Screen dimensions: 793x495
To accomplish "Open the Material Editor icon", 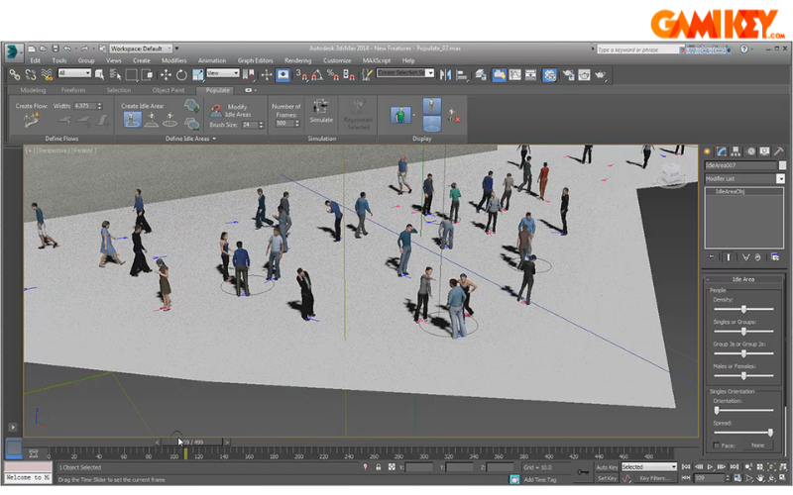I will point(550,75).
